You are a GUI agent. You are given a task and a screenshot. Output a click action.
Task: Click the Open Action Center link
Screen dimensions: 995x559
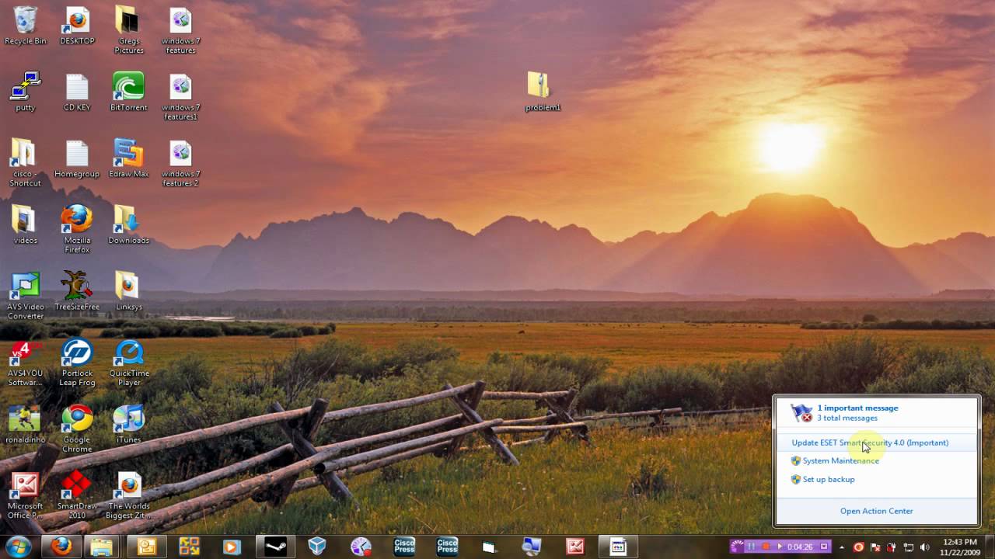click(x=876, y=511)
